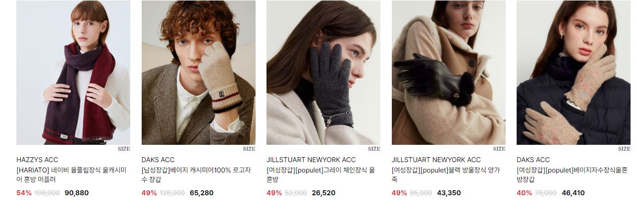The image size is (637, 215).
Task: Open DAKS ACC brand for embroidered glove
Action: (x=533, y=160)
